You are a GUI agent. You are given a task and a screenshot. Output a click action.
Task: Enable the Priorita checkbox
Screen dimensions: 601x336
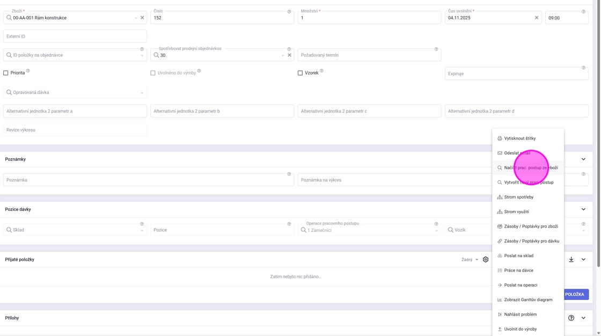(6, 73)
